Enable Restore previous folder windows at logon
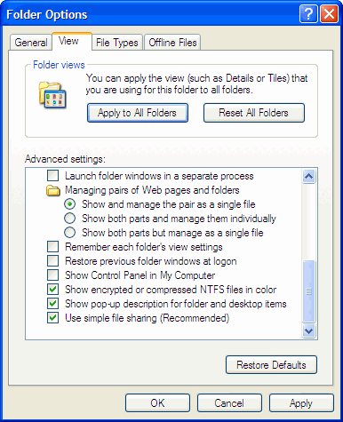Screen dimensions: 343x422 pyautogui.click(x=52, y=261)
